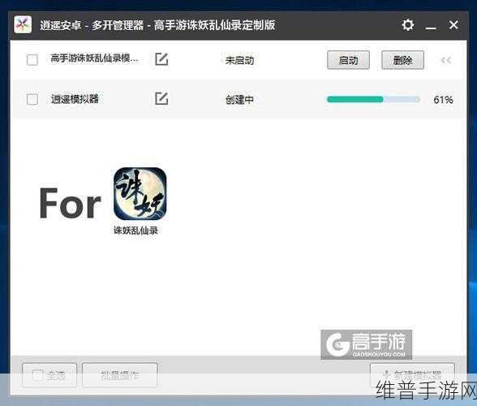Tick the checkbox for 高手游诛妖乱仙录模 row
Image resolution: width=477 pixels, height=406 pixels.
pyautogui.click(x=32, y=60)
